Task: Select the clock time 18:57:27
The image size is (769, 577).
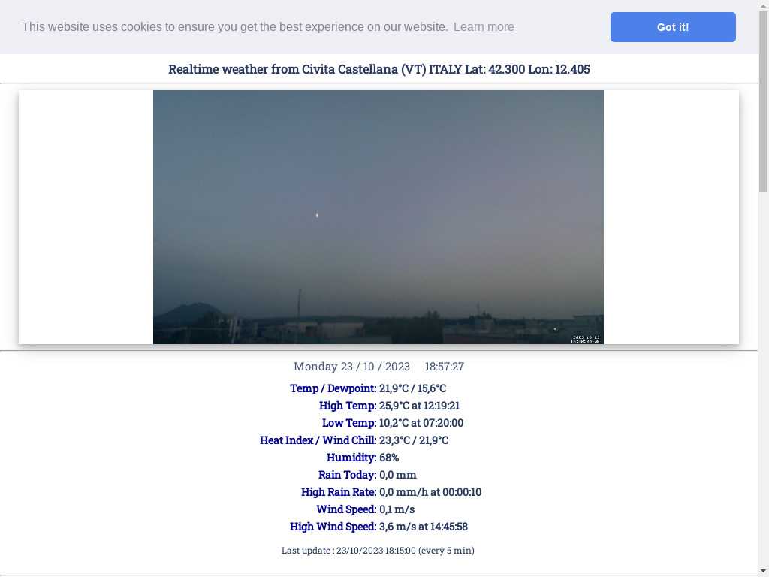Action: tap(445, 367)
